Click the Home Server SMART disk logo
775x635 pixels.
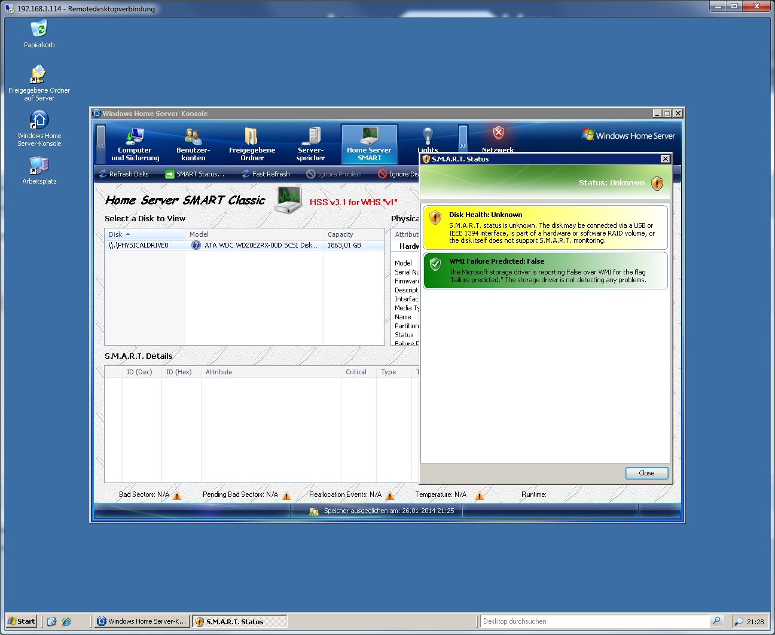coord(289,200)
